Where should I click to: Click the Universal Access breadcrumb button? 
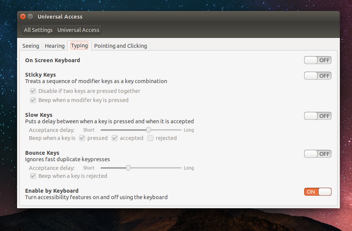tap(78, 30)
